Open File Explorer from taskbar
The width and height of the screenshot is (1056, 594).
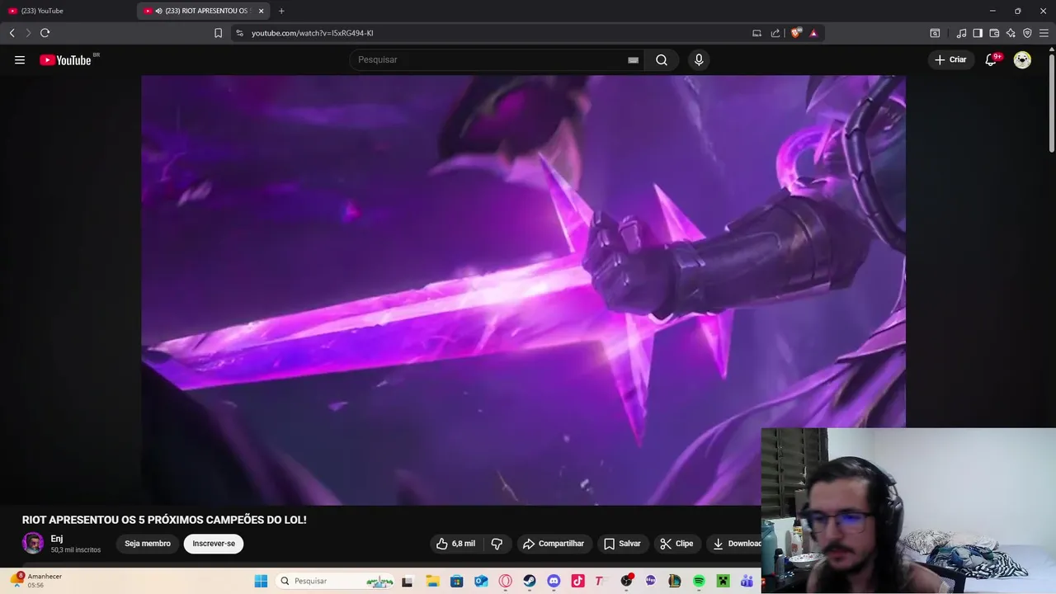click(x=432, y=581)
